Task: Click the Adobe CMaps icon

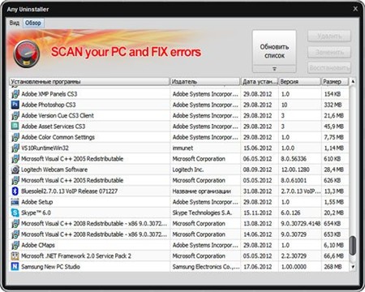Action: (x=15, y=245)
